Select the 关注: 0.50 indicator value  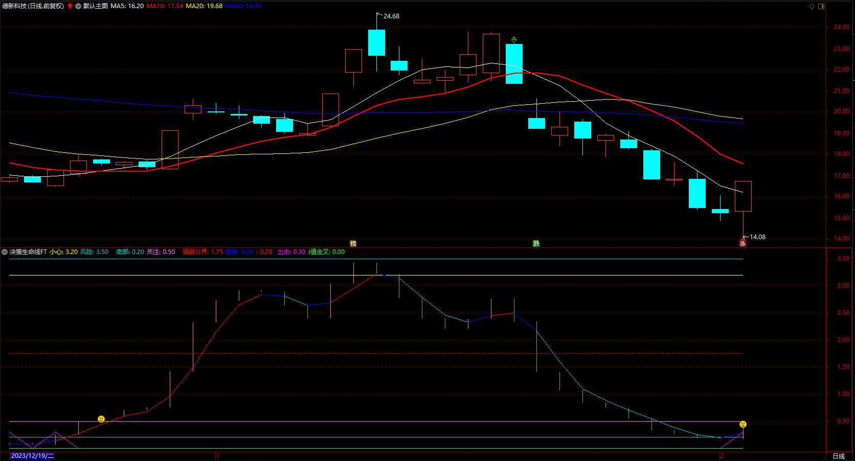[161, 252]
